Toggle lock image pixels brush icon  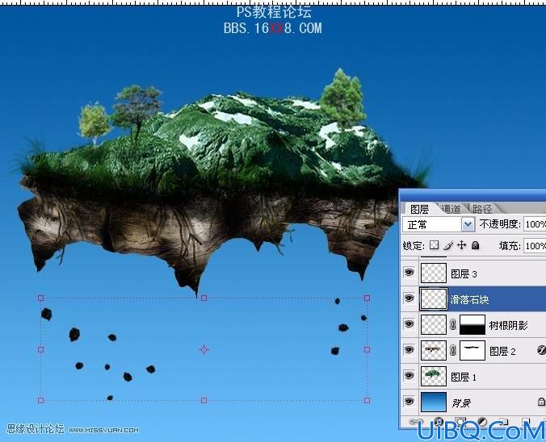[448, 245]
